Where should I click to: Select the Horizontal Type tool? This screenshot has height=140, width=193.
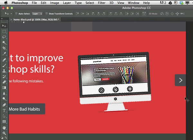[4, 110]
